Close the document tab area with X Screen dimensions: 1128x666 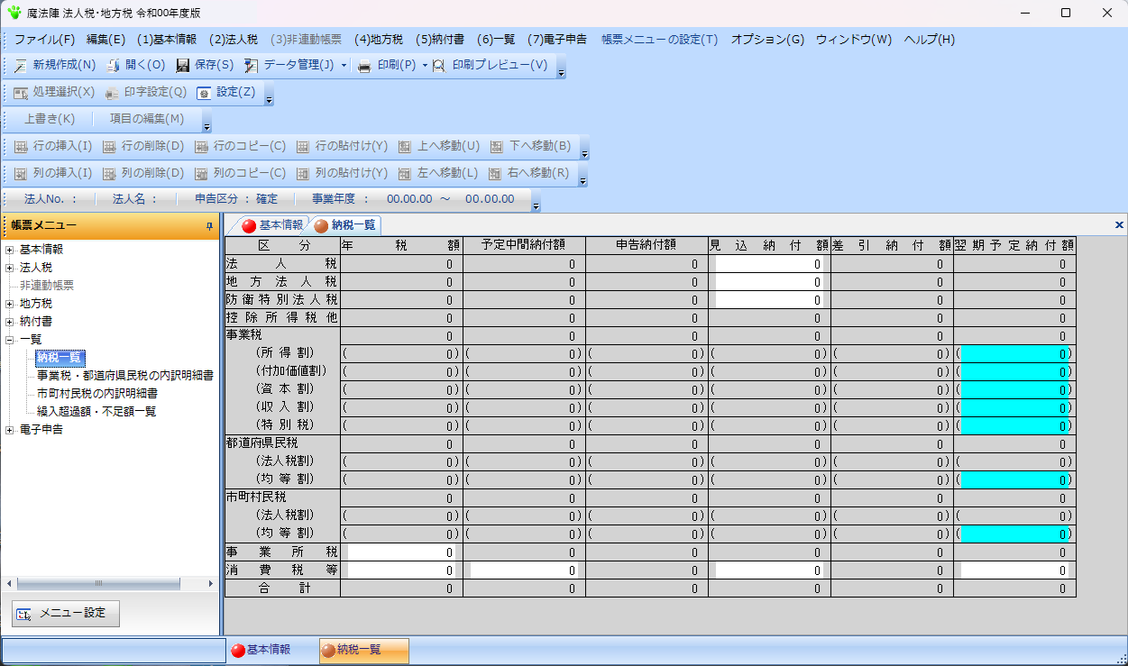click(x=1119, y=224)
